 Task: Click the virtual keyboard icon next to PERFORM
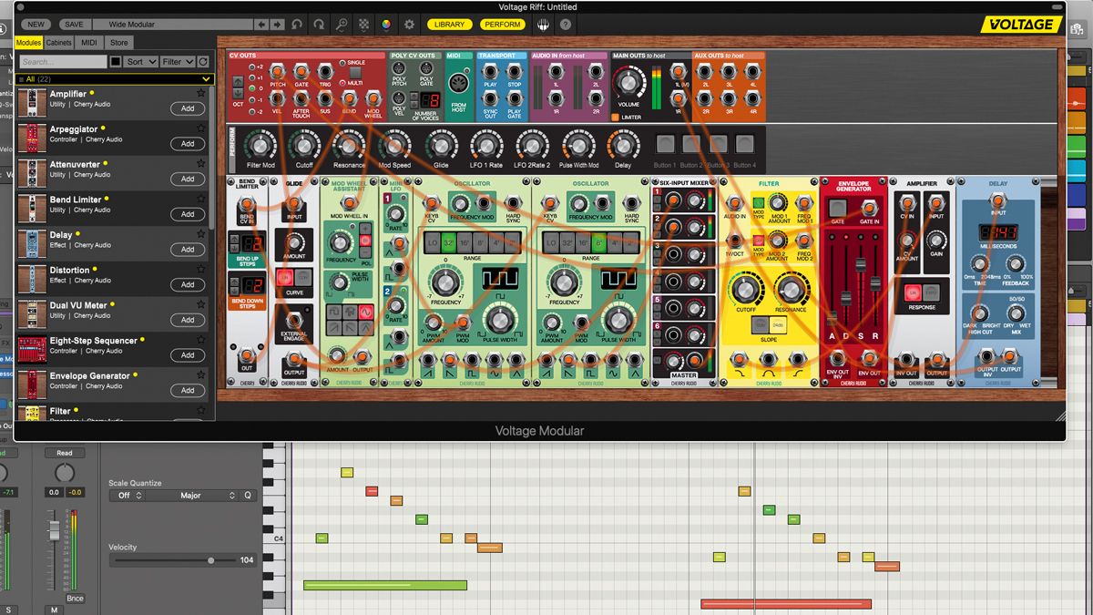point(543,25)
